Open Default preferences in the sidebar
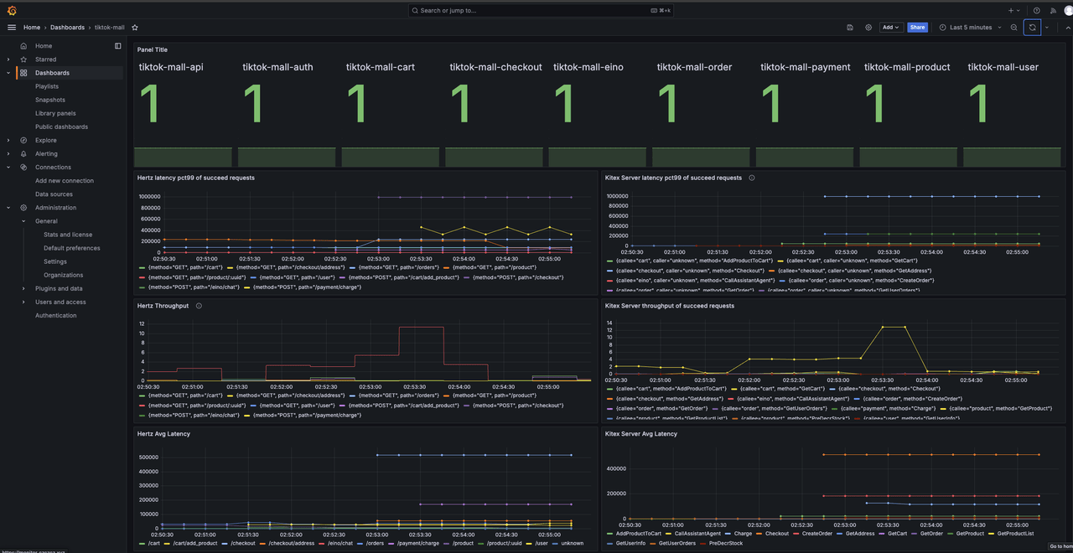The image size is (1073, 553). [x=72, y=248]
